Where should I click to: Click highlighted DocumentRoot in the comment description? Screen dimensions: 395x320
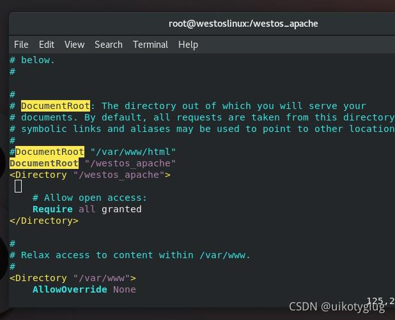click(x=56, y=106)
